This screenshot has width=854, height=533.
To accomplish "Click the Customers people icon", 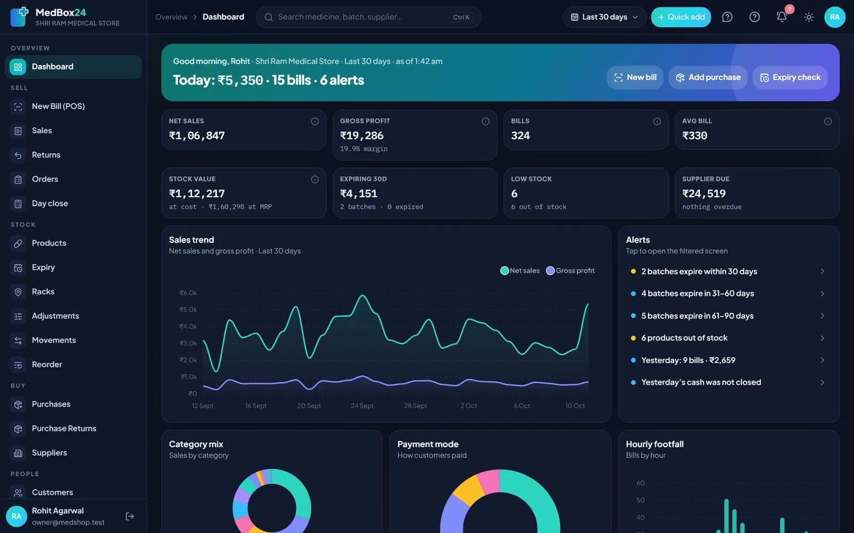I will (18, 492).
